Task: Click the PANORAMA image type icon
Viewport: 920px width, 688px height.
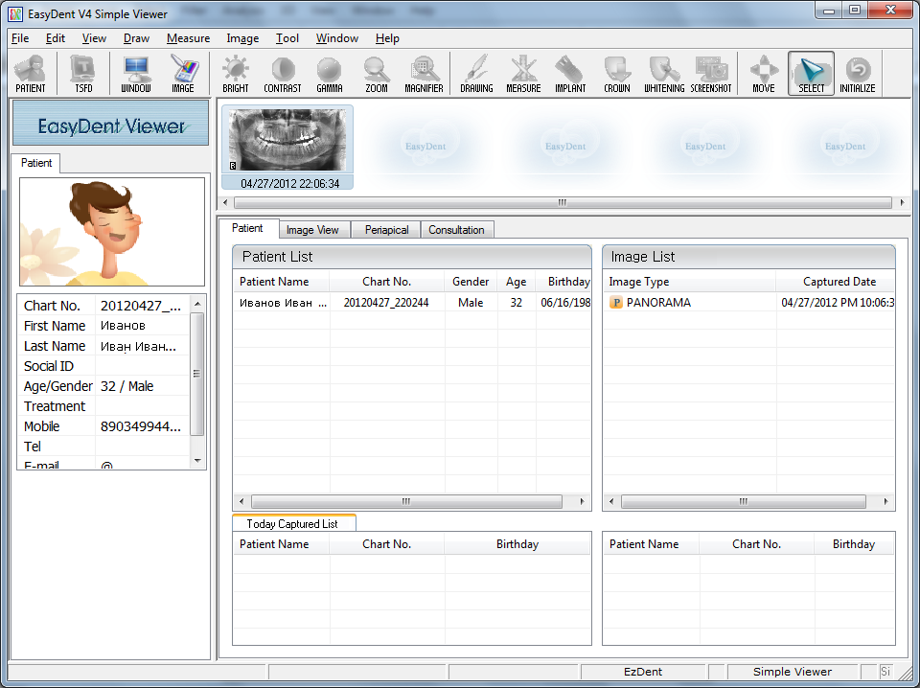Action: click(x=615, y=303)
